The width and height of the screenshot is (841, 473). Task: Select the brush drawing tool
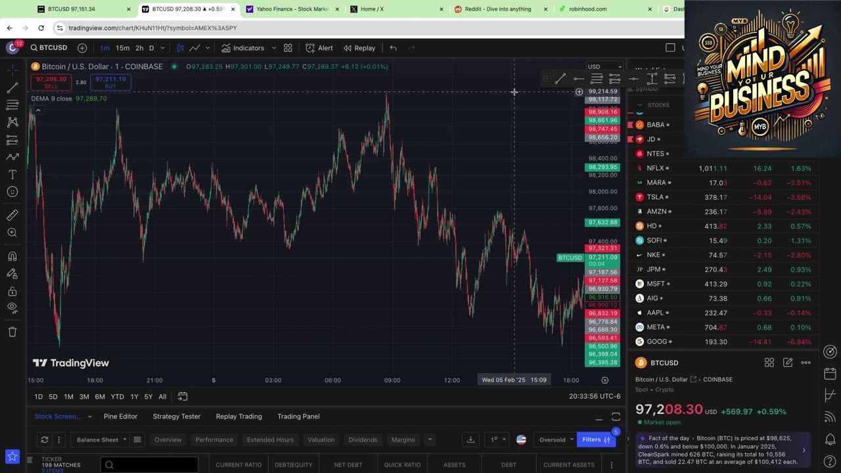tap(12, 157)
